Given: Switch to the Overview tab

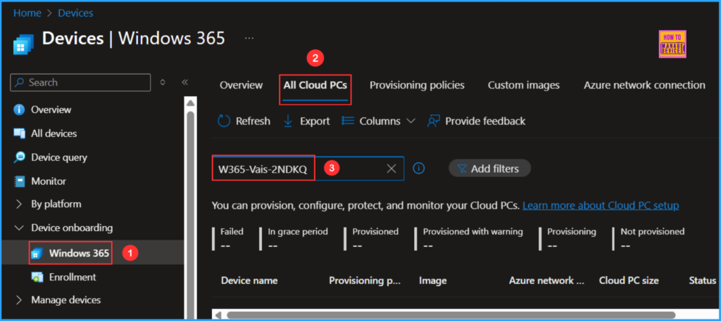Looking at the screenshot, I should [x=241, y=85].
